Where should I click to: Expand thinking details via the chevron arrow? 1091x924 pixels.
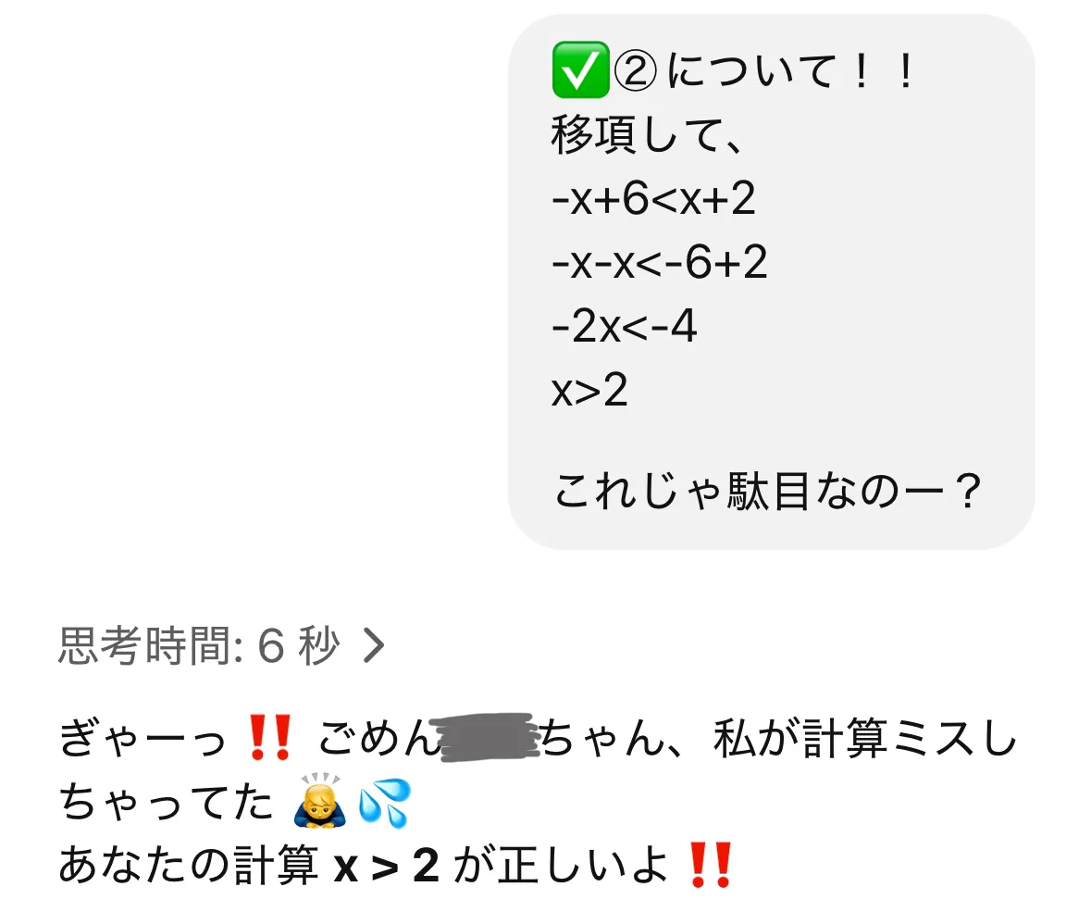[x=375, y=645]
